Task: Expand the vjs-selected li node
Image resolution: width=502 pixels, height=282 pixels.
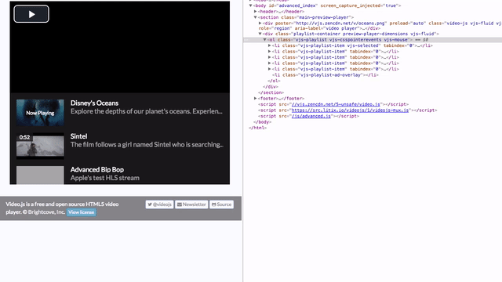Action: 270,45
